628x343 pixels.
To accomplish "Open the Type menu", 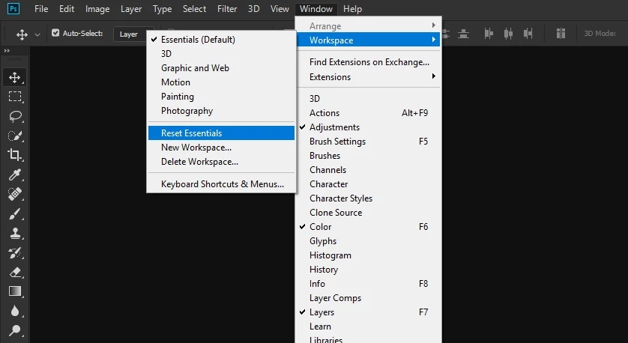I will 162,9.
